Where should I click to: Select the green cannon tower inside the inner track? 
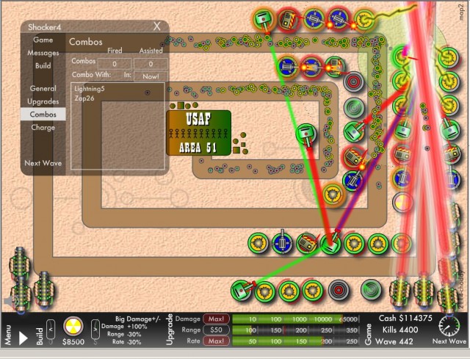point(306,134)
